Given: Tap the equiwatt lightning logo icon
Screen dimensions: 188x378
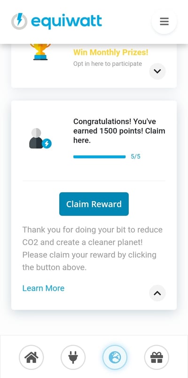Looking at the screenshot, I should (19, 22).
